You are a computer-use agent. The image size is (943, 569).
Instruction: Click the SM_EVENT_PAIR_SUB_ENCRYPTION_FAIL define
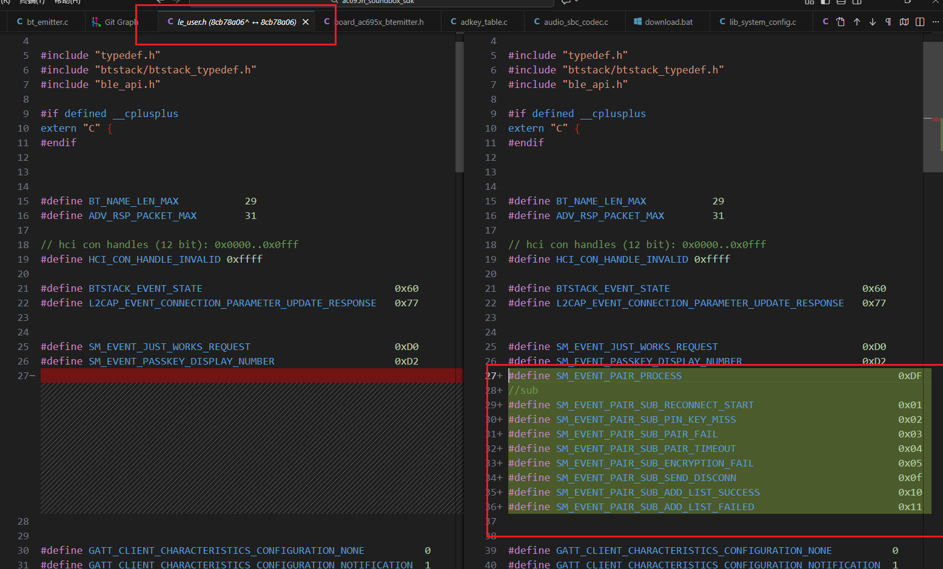point(655,463)
